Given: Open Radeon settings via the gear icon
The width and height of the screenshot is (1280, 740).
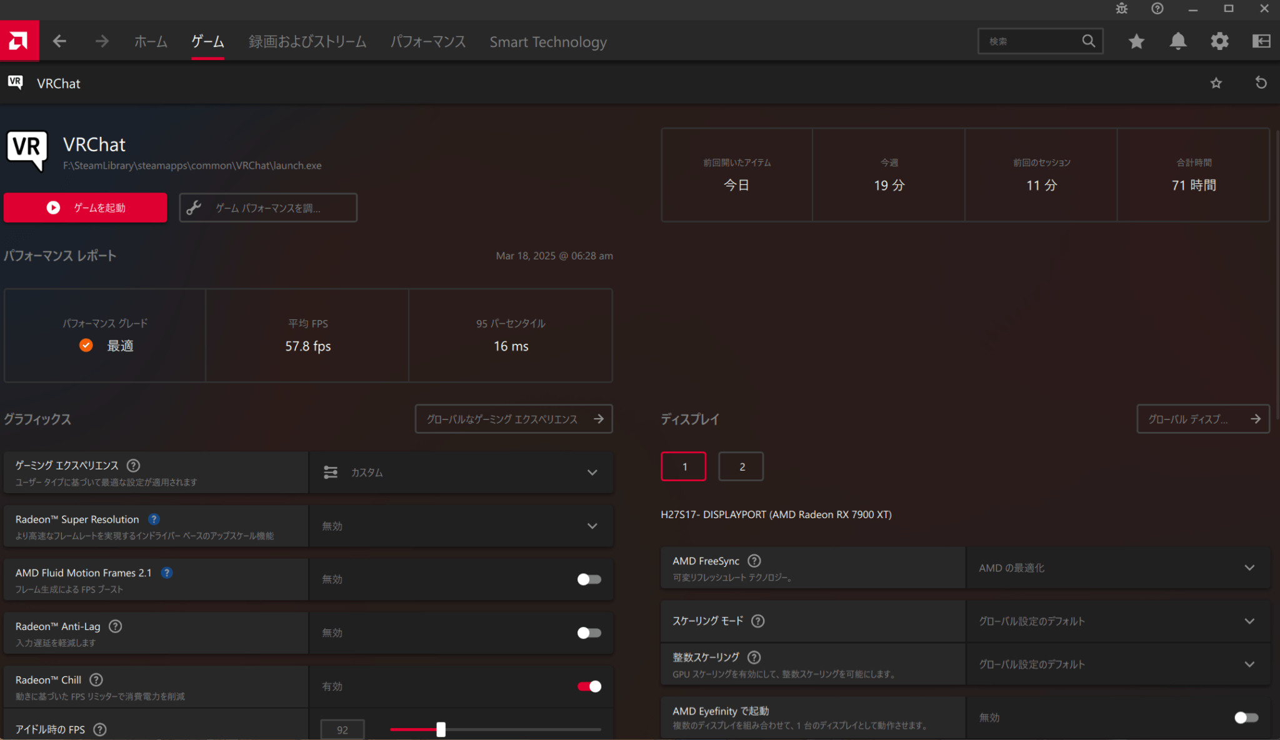Looking at the screenshot, I should 1219,41.
